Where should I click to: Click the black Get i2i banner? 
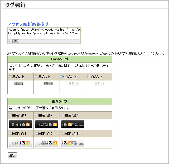pos(21,124)
